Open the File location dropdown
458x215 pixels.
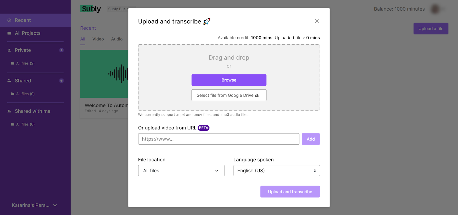181,171
